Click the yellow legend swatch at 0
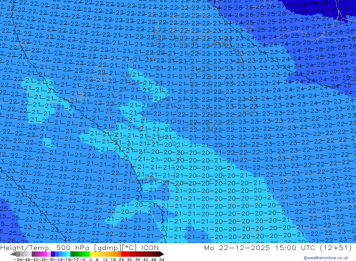The height and width of the screenshot is (261, 356). [91, 254]
